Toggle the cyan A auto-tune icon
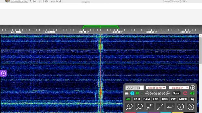The height and width of the screenshot is (113, 202). coord(132,94)
